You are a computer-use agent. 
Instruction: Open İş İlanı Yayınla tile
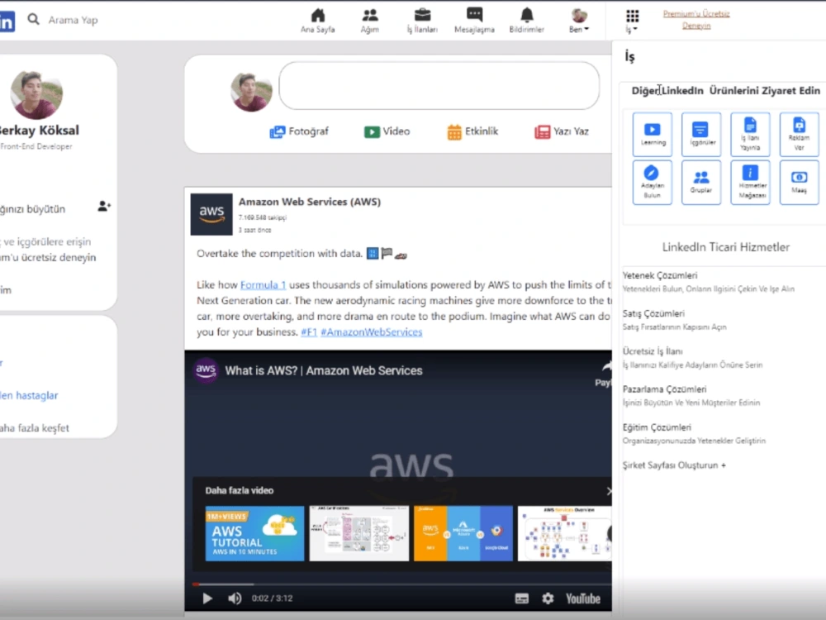pyautogui.click(x=750, y=134)
